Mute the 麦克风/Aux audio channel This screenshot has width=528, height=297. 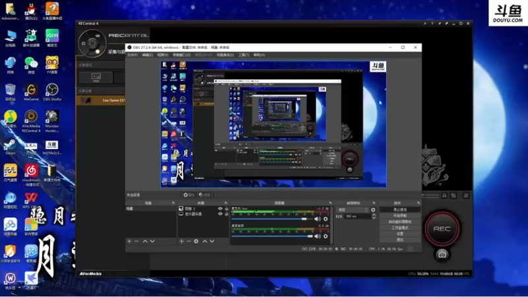click(317, 219)
